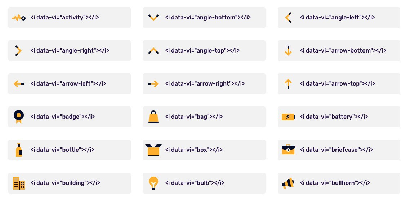This screenshot has height=200, width=410.
Task: Select the arrow-top icon
Action: (x=288, y=84)
